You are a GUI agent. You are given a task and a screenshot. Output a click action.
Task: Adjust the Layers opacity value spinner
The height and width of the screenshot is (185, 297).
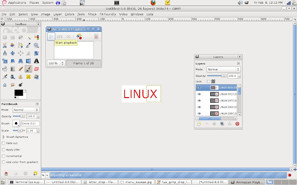(239, 76)
